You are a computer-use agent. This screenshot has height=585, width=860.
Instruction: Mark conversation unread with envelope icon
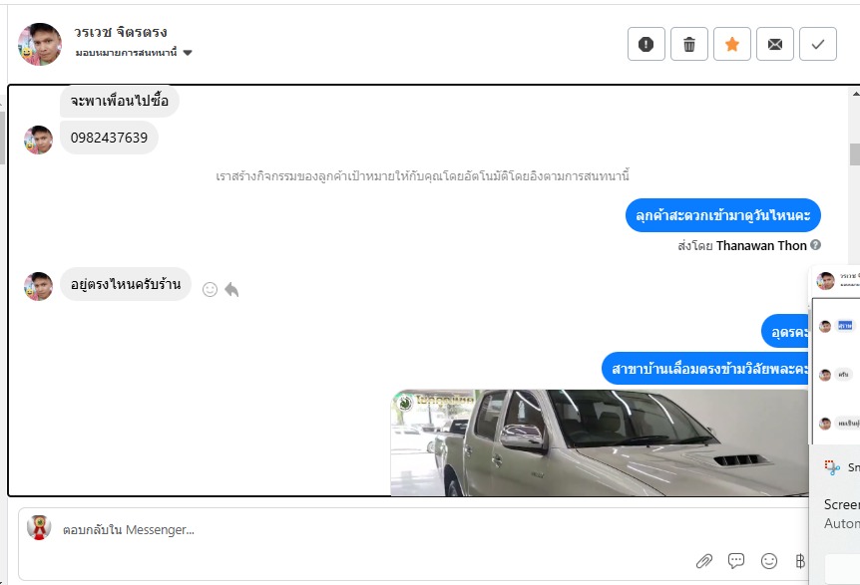tap(775, 44)
